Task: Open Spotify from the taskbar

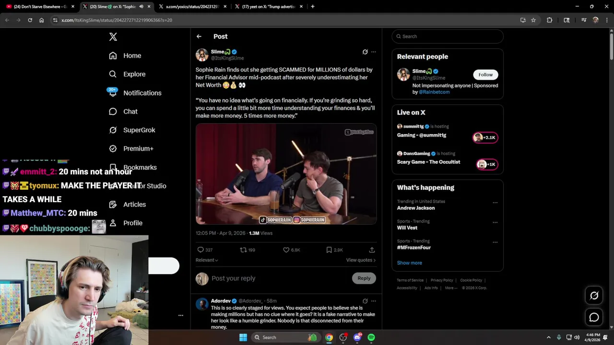Action: (x=371, y=337)
